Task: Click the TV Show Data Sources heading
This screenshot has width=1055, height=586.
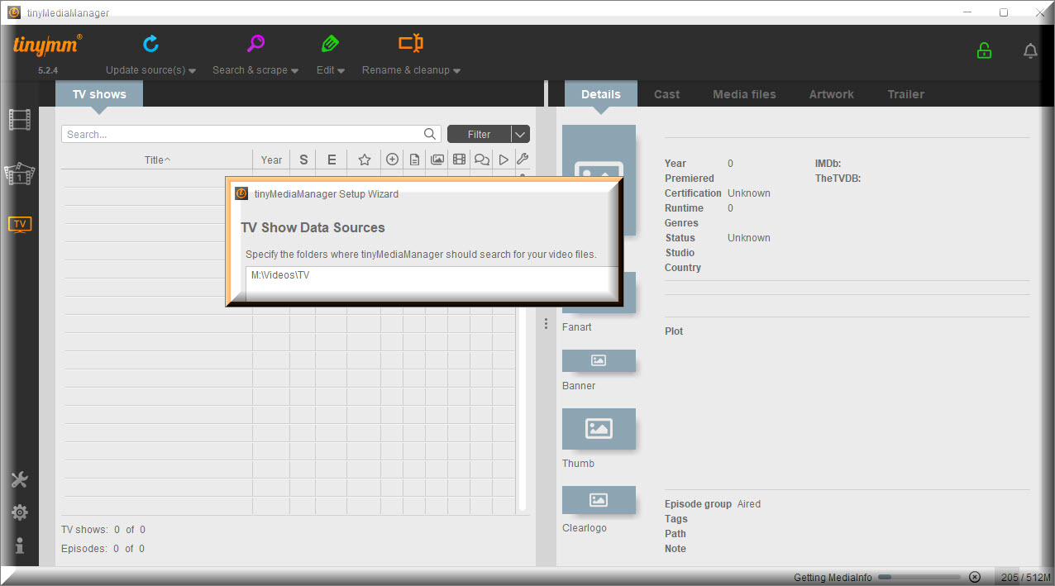Action: click(x=313, y=227)
